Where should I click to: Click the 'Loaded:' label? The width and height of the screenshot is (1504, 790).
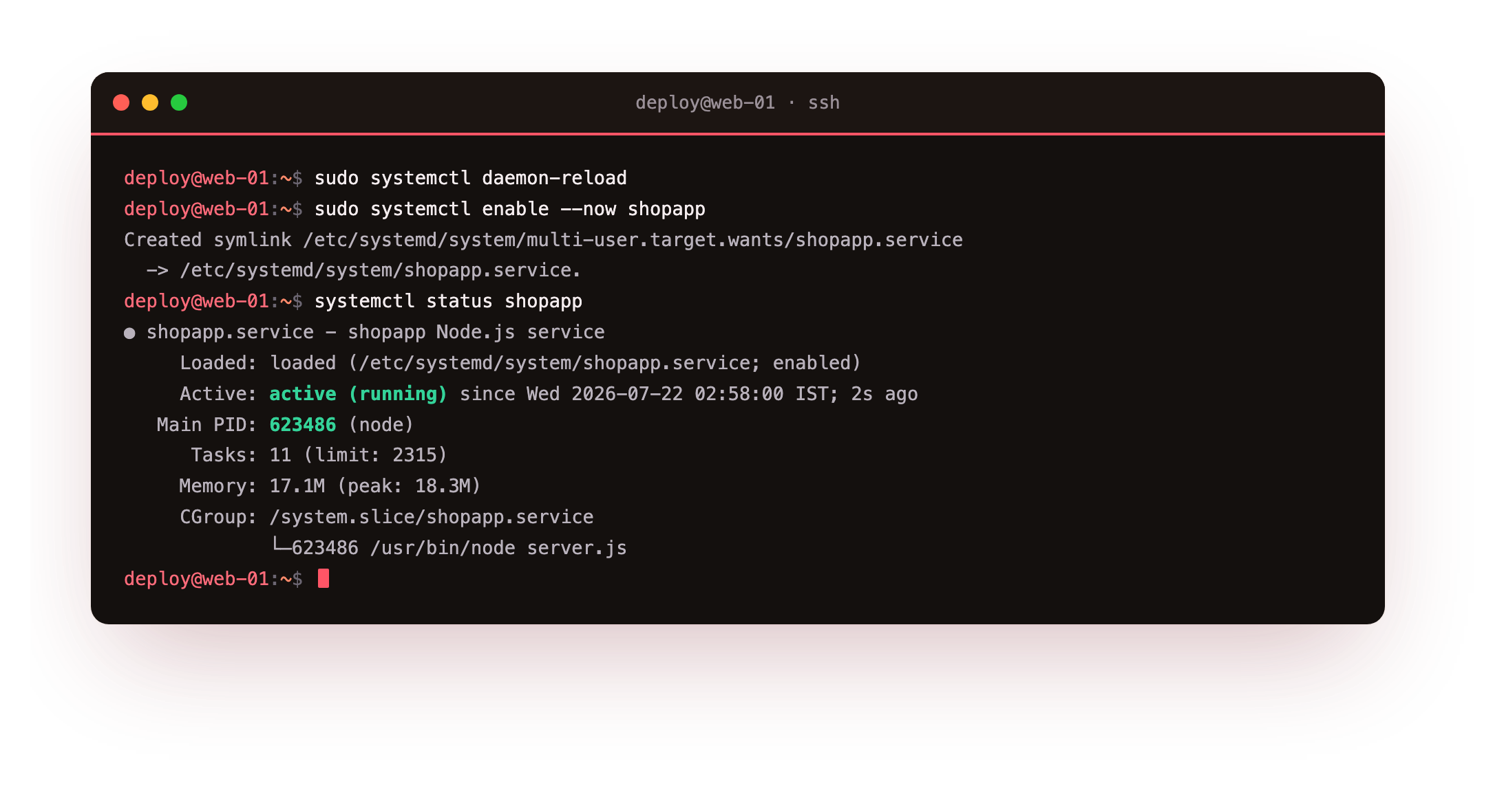[x=218, y=363]
